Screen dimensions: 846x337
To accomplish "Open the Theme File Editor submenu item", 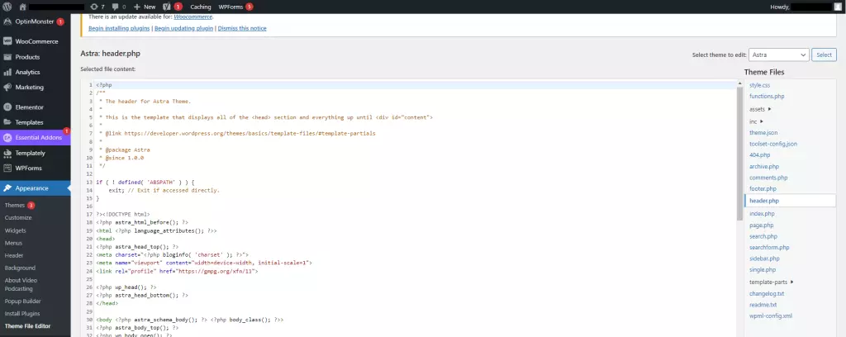I will coord(27,326).
